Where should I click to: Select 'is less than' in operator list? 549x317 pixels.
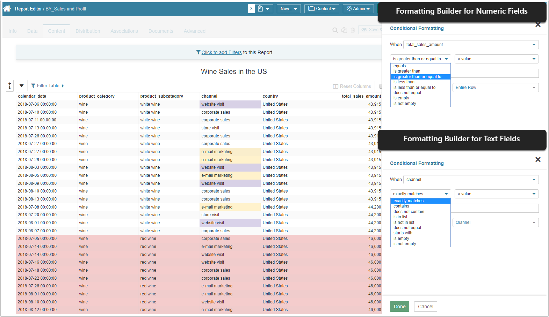[404, 82]
